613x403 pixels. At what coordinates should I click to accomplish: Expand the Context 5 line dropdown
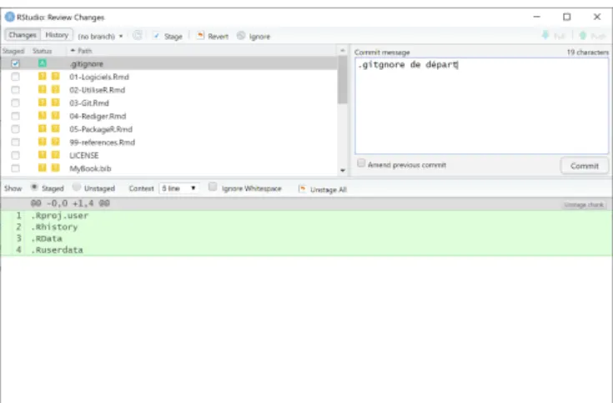tap(179, 188)
